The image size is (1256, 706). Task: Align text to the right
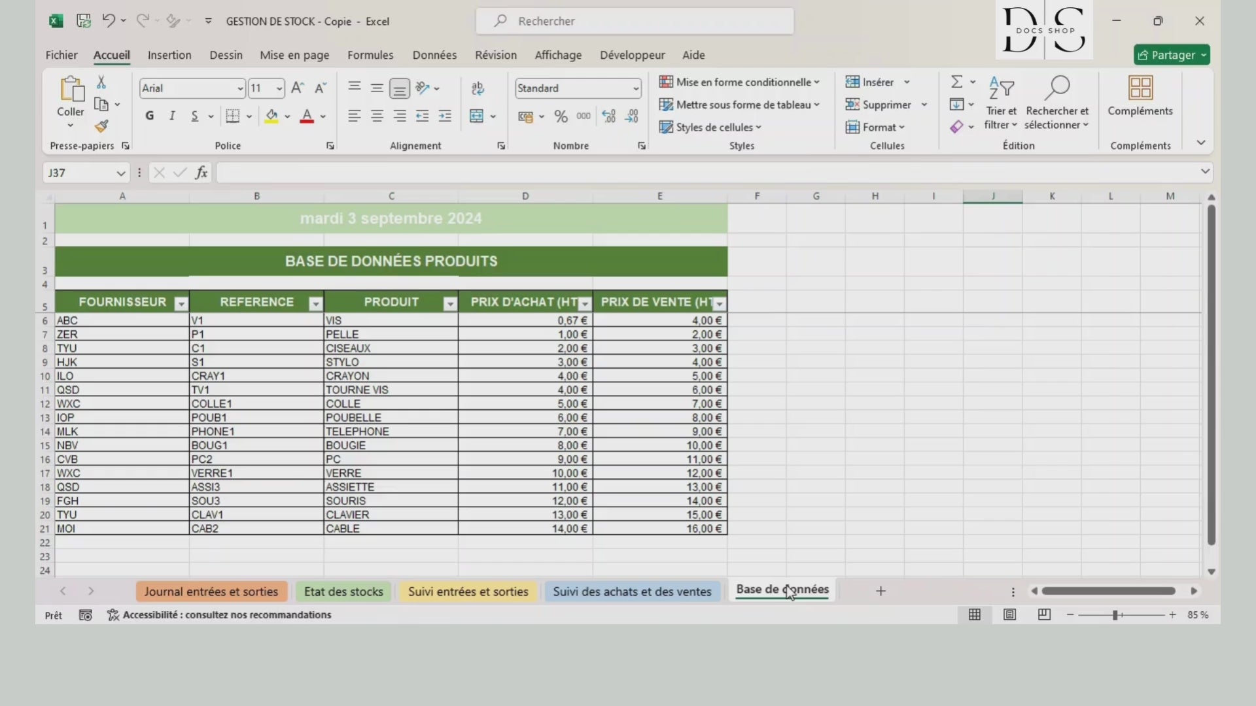click(400, 116)
